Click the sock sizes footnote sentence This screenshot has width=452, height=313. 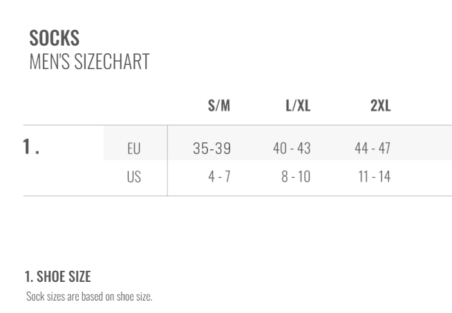89,296
